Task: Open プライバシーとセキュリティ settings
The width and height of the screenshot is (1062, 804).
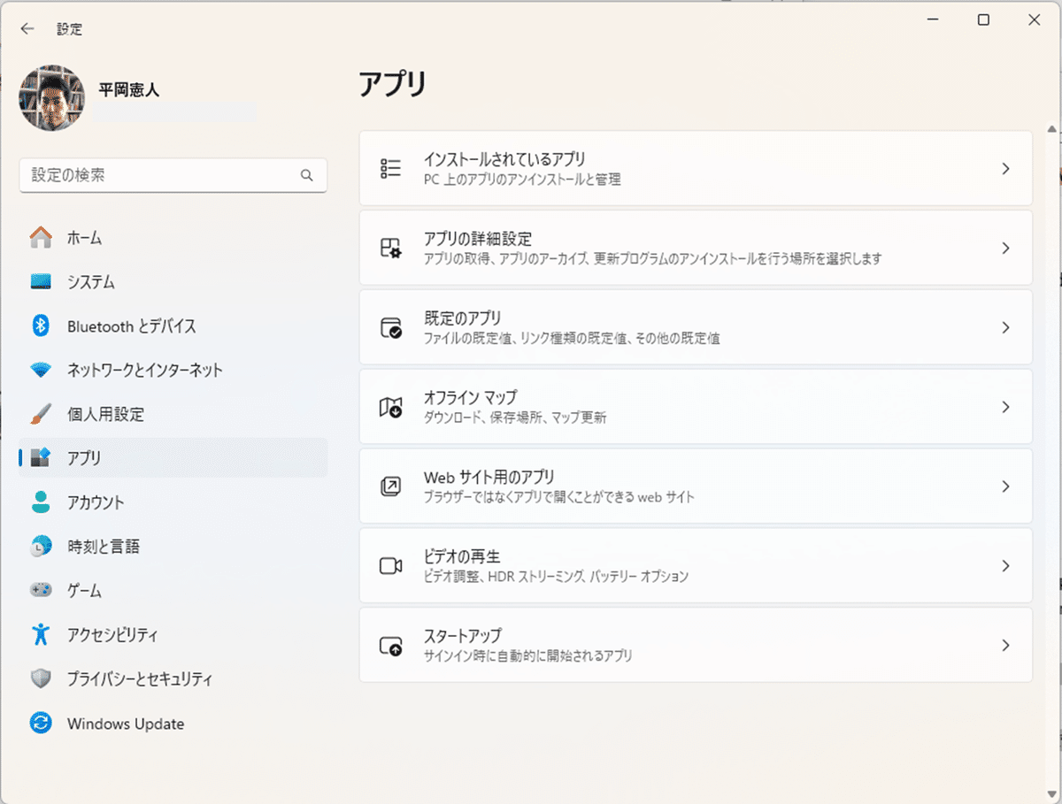Action: click(x=173, y=678)
